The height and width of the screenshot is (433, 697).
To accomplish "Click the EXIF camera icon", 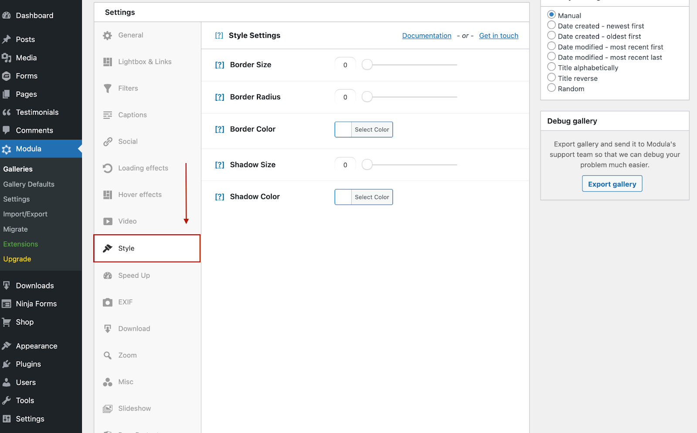I will point(108,302).
